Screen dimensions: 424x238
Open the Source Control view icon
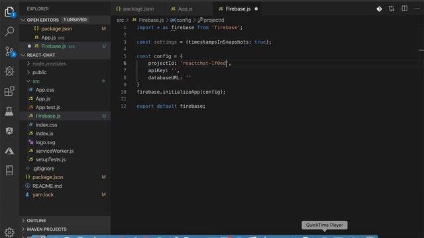pyautogui.click(x=10, y=52)
